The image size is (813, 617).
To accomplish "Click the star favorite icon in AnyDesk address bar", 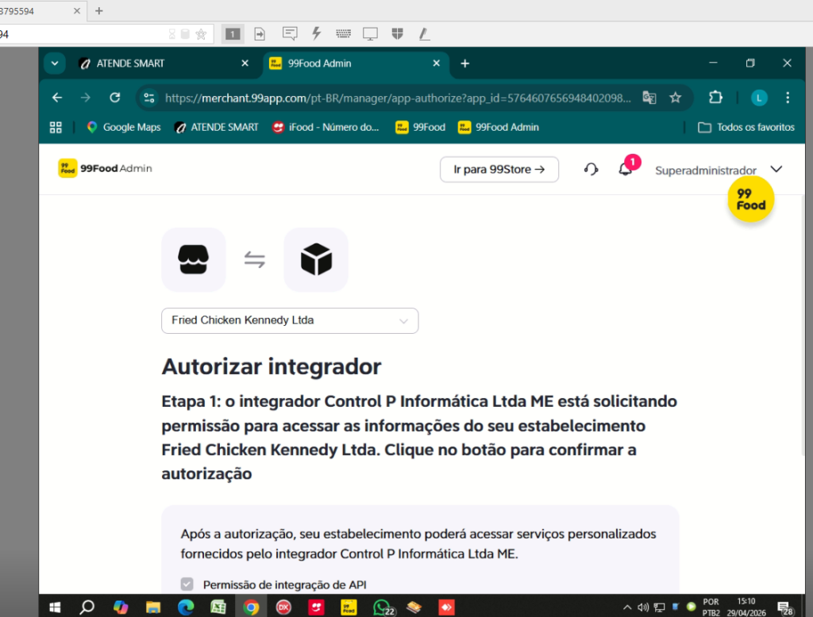I will (201, 34).
